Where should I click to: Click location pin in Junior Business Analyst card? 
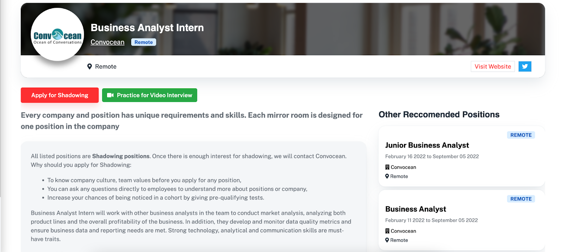pyautogui.click(x=387, y=176)
